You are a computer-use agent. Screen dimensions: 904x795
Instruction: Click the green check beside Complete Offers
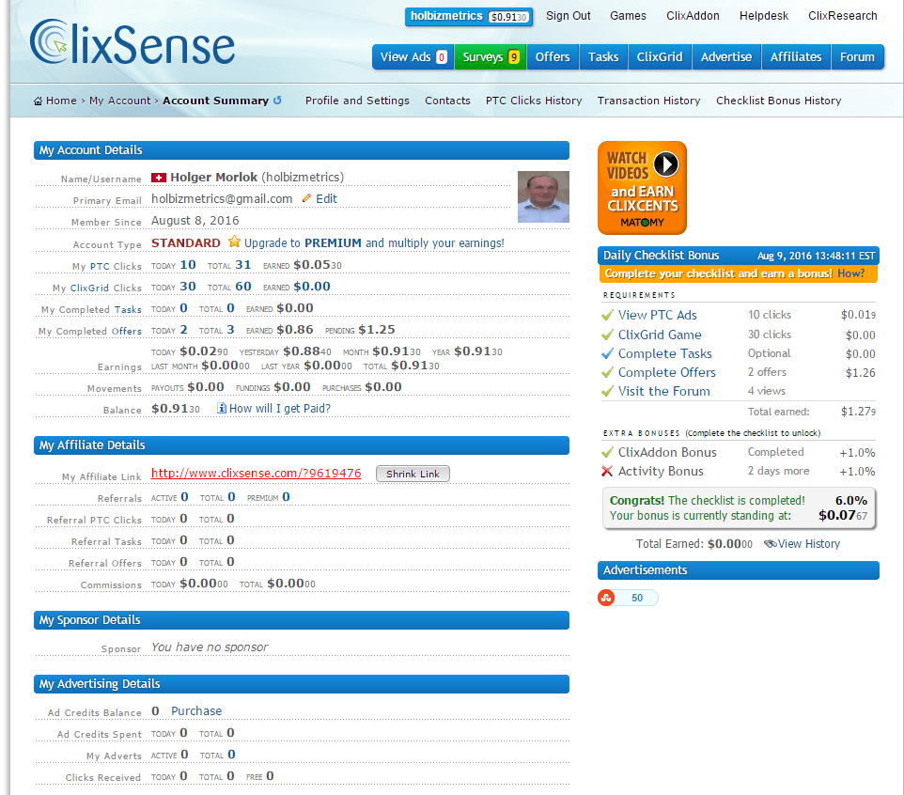point(607,372)
